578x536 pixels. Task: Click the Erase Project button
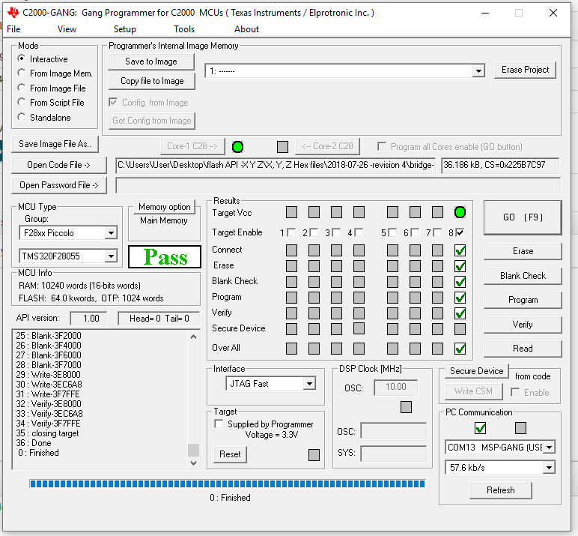[525, 70]
